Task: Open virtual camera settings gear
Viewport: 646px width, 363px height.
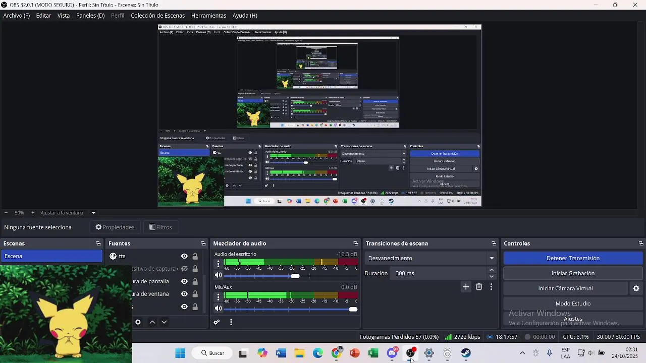Action: (x=636, y=288)
